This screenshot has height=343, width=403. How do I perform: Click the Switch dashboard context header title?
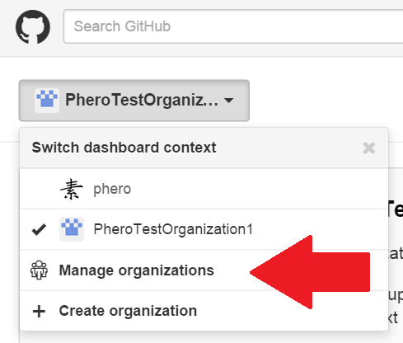124,148
